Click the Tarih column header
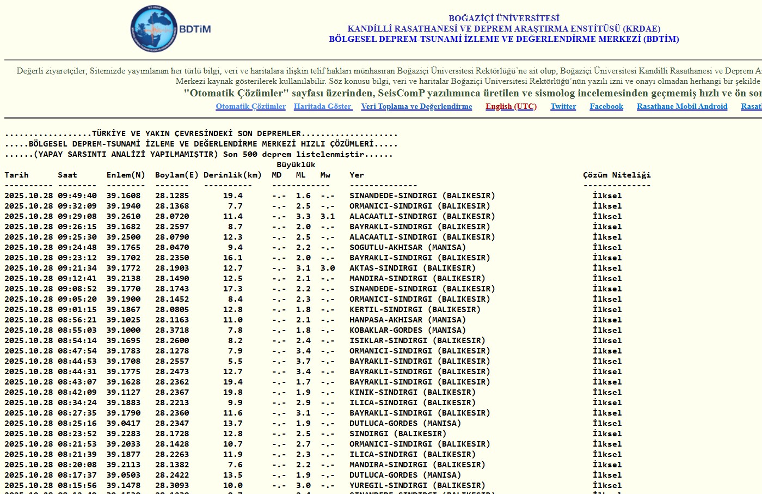The image size is (762, 494). pyautogui.click(x=16, y=175)
